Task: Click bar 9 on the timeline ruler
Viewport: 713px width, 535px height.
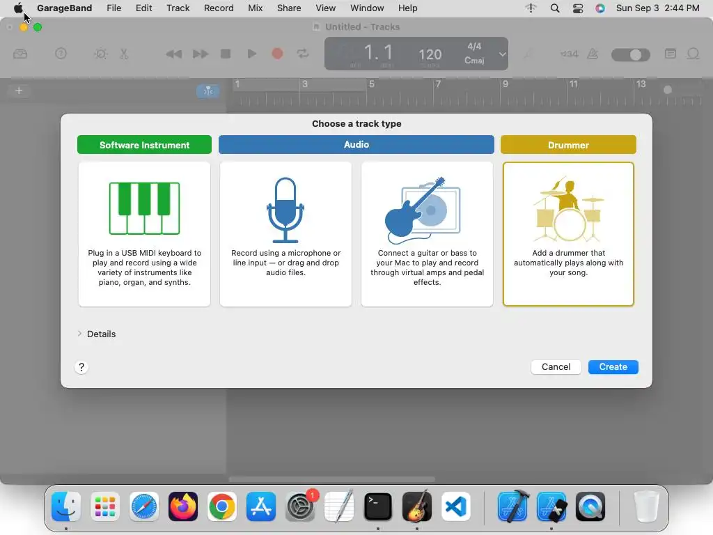Action: [506, 84]
